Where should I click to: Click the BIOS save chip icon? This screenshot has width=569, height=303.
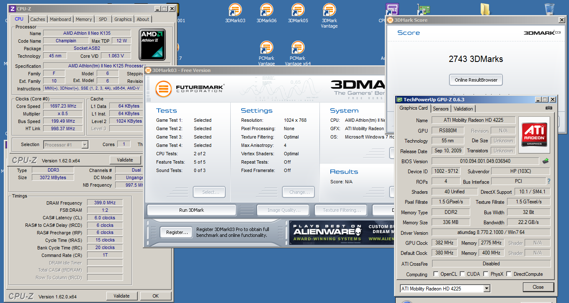tap(545, 161)
